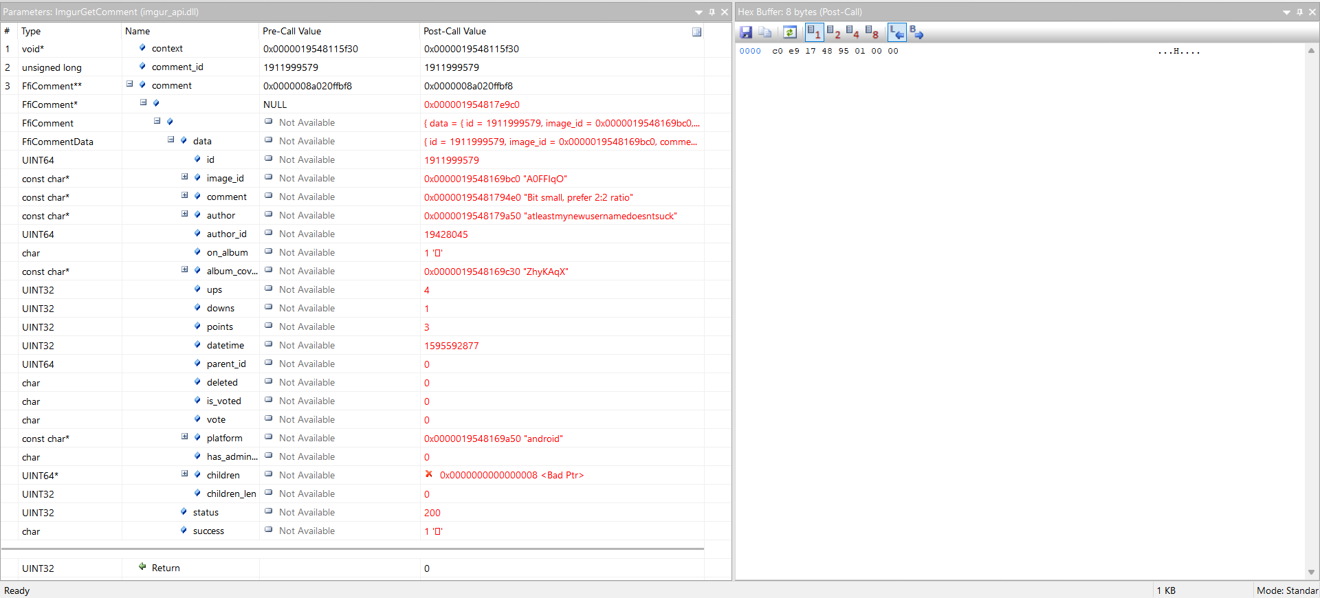Select the points field row
This screenshot has height=598, width=1320.
coord(352,327)
